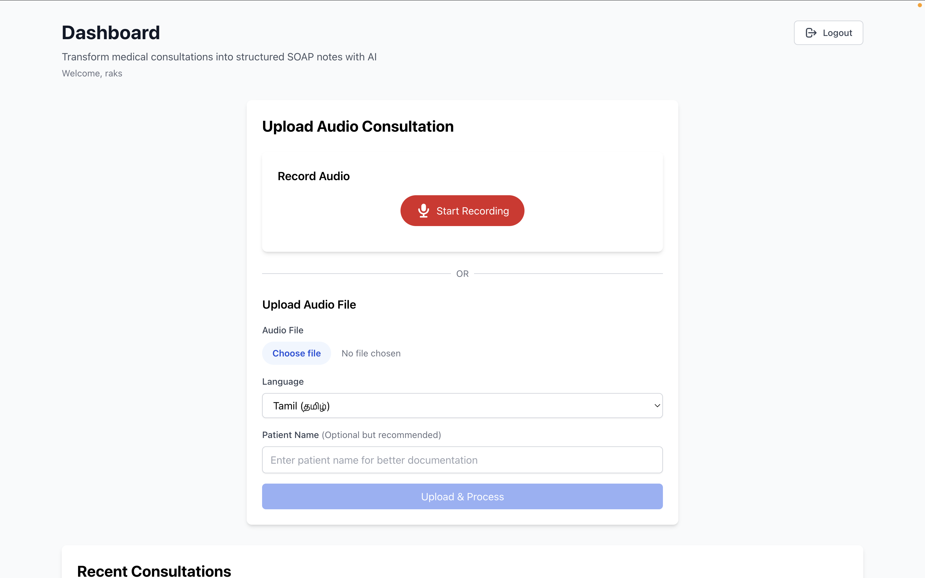The image size is (925, 578).
Task: Start Recording audio consultation
Action: tap(462, 211)
